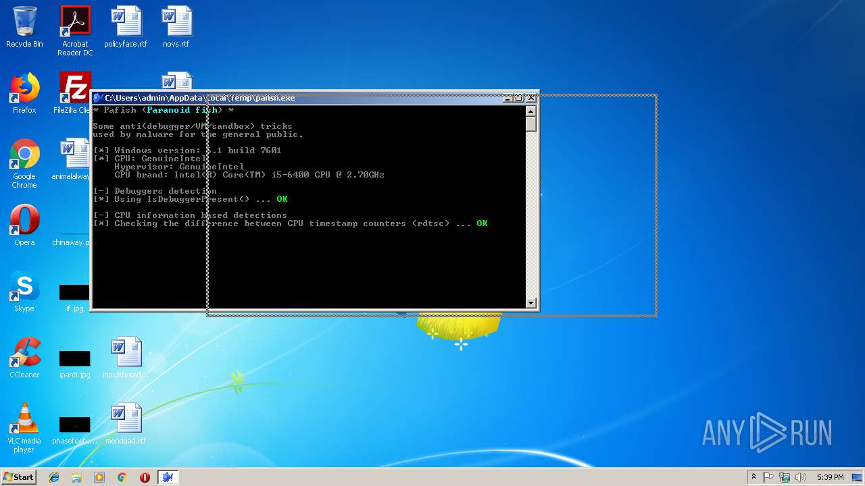Launch Acrobat Reader DC shortcut

tap(75, 31)
